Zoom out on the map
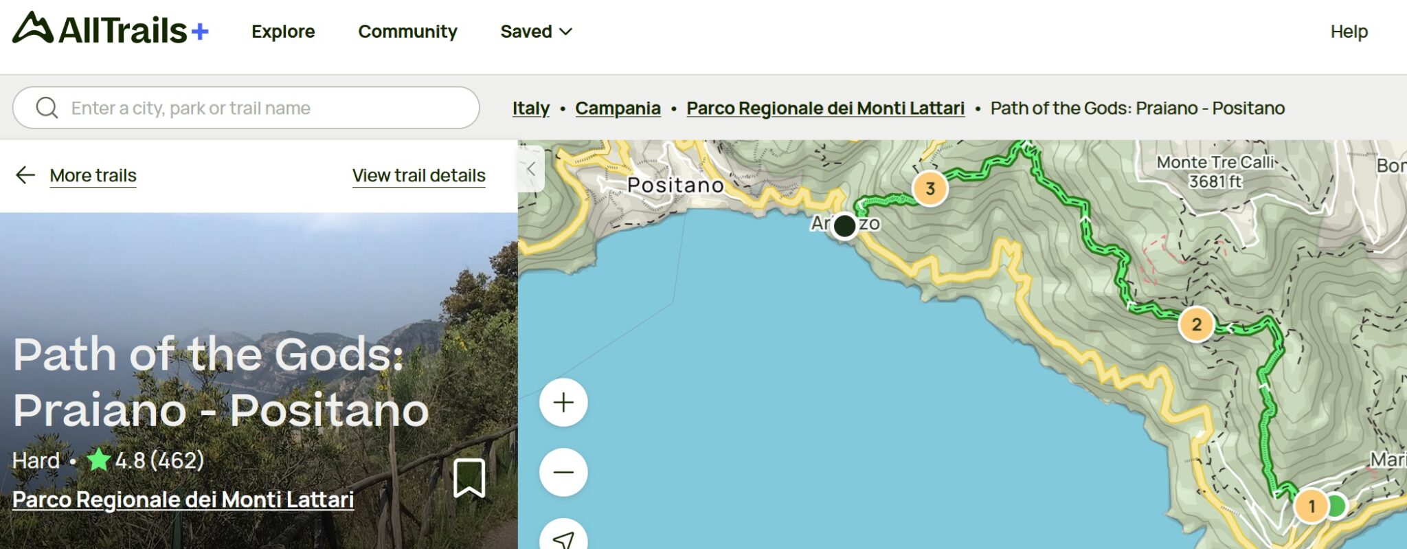The height and width of the screenshot is (549, 1407). click(563, 472)
